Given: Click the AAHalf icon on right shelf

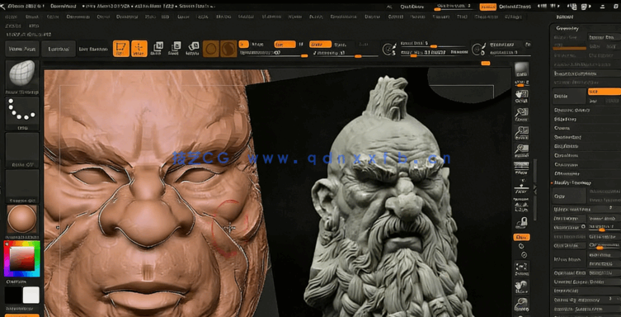Looking at the screenshot, I should [x=521, y=150].
